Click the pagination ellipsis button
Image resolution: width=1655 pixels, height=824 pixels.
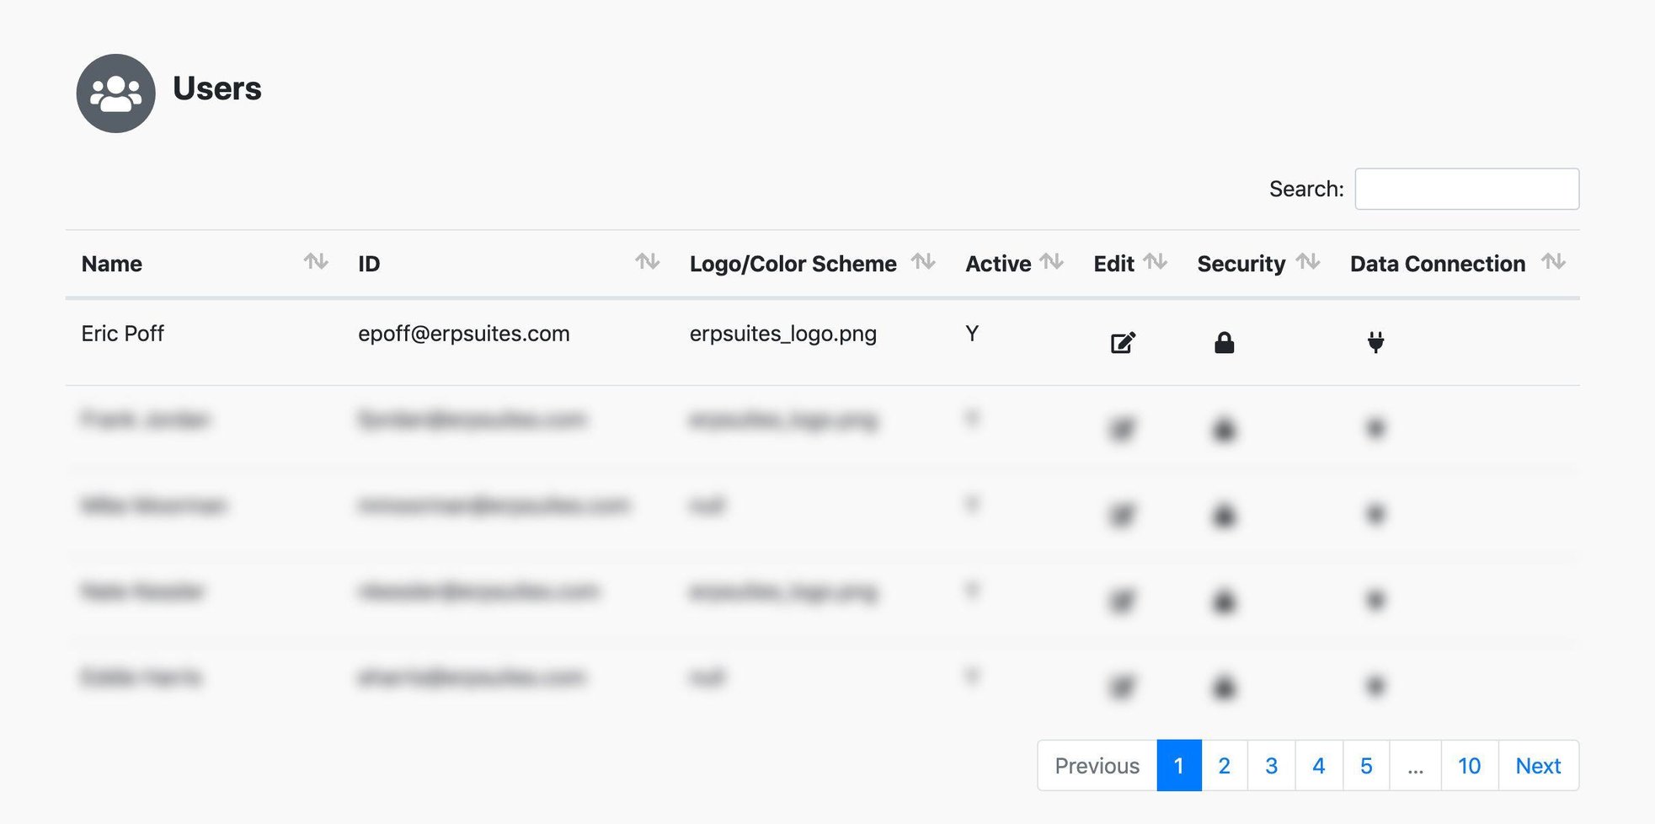[1415, 765]
